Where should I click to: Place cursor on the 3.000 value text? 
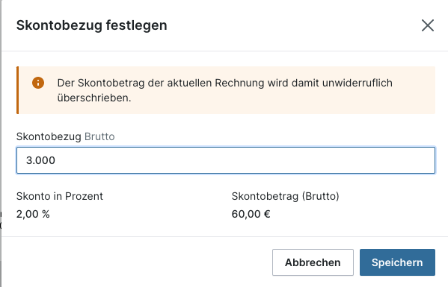(40, 160)
